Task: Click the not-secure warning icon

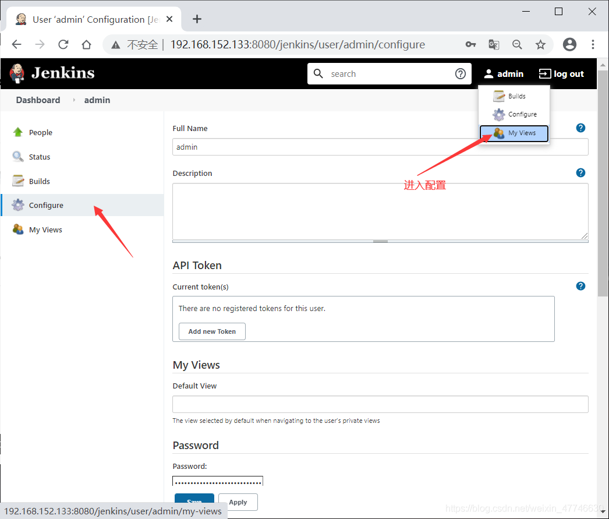Action: pos(116,45)
